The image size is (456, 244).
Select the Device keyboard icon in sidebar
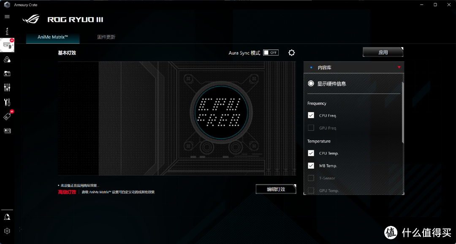(x=7, y=45)
